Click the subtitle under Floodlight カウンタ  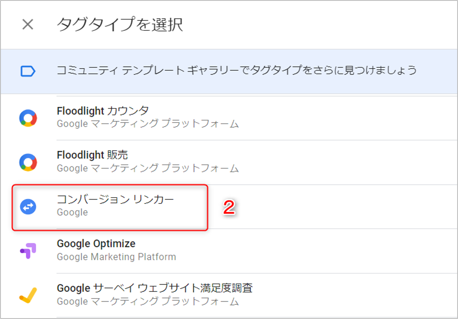tap(148, 124)
